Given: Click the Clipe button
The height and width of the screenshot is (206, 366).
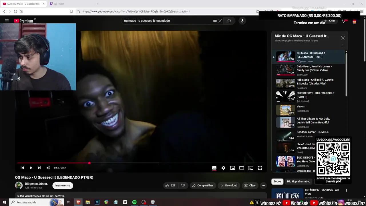Looking at the screenshot, I should click(x=250, y=185).
